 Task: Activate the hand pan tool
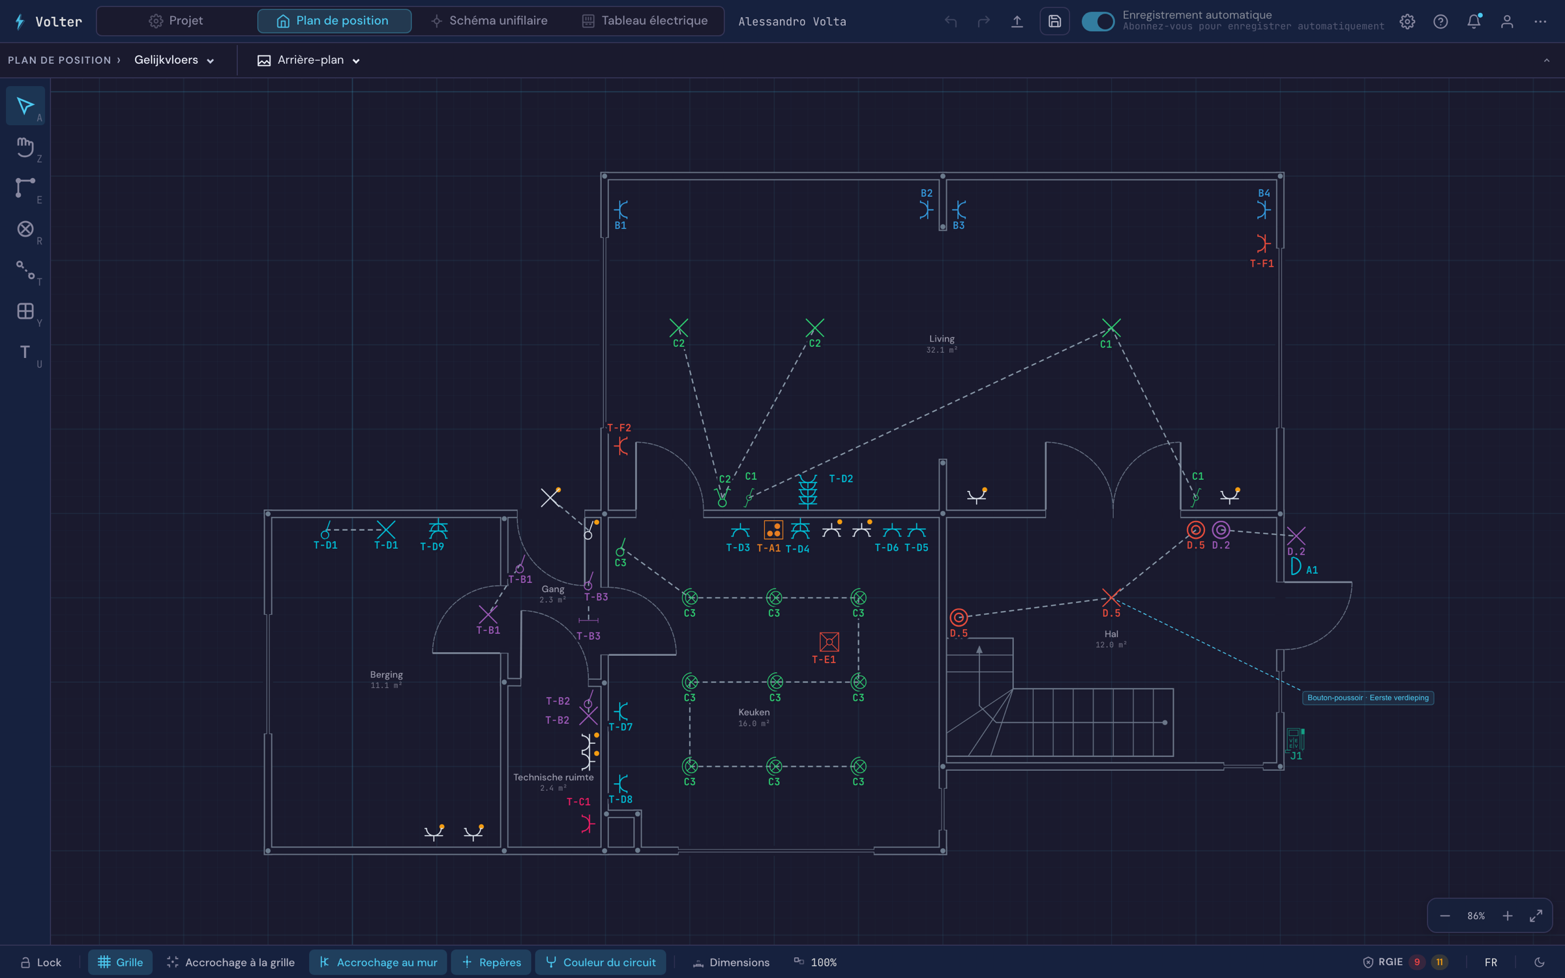tap(25, 147)
